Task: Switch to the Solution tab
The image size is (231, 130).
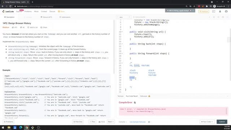Action: pos(28,17)
